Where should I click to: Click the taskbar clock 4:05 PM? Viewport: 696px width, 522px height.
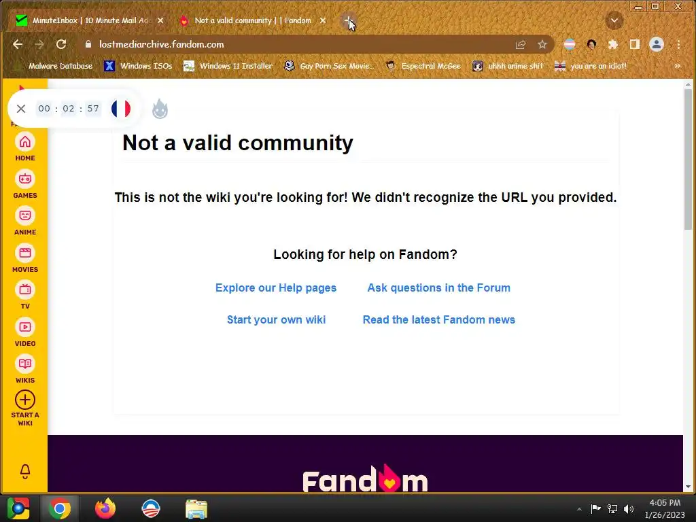pos(665,508)
